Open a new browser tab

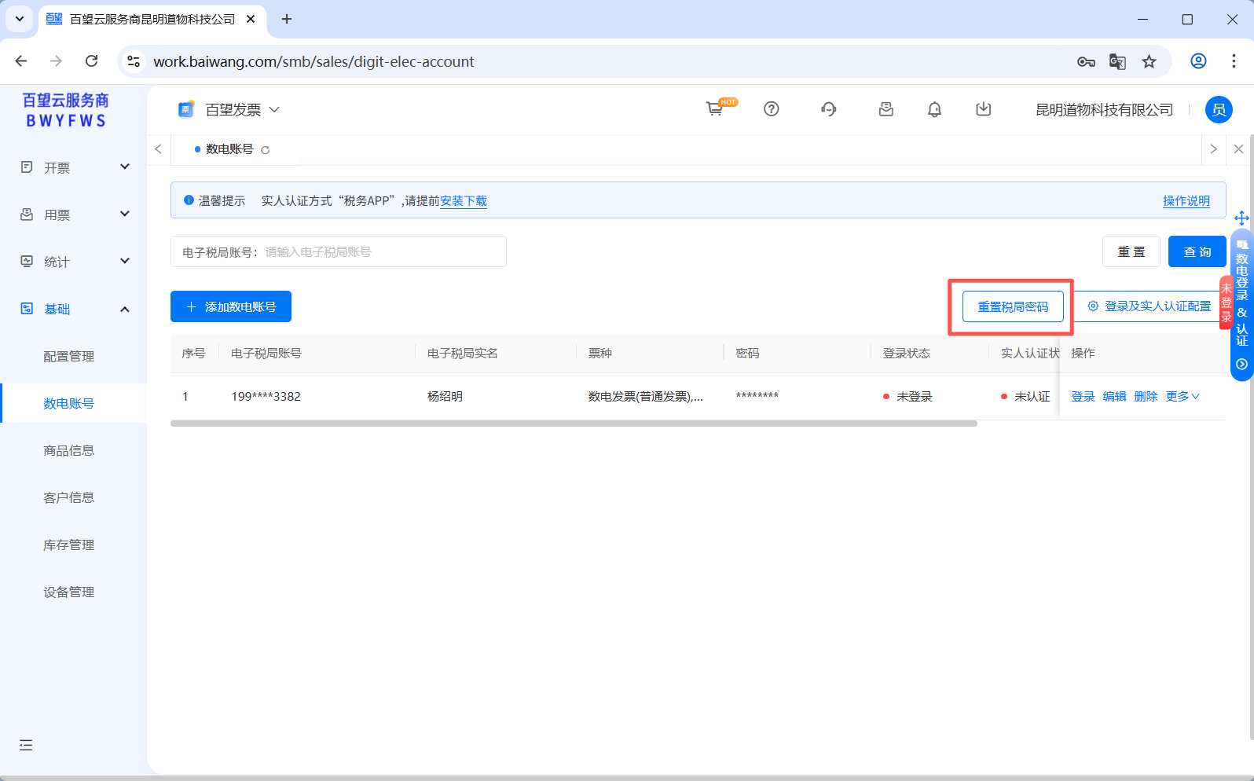287,19
